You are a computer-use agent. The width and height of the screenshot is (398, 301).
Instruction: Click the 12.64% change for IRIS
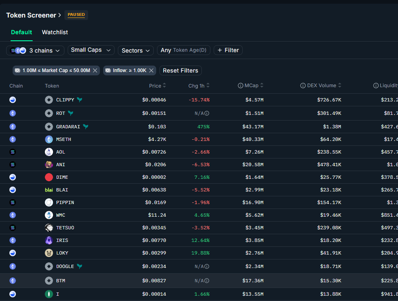click(x=201, y=240)
